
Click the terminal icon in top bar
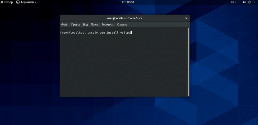[18, 2]
